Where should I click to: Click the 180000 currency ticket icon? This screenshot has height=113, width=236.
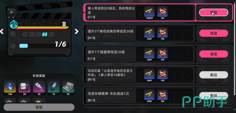[149, 11]
